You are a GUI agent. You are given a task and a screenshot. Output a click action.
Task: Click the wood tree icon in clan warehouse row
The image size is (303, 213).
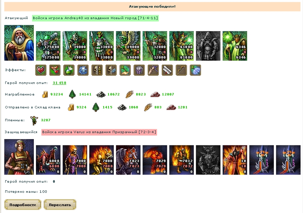(x=96, y=107)
